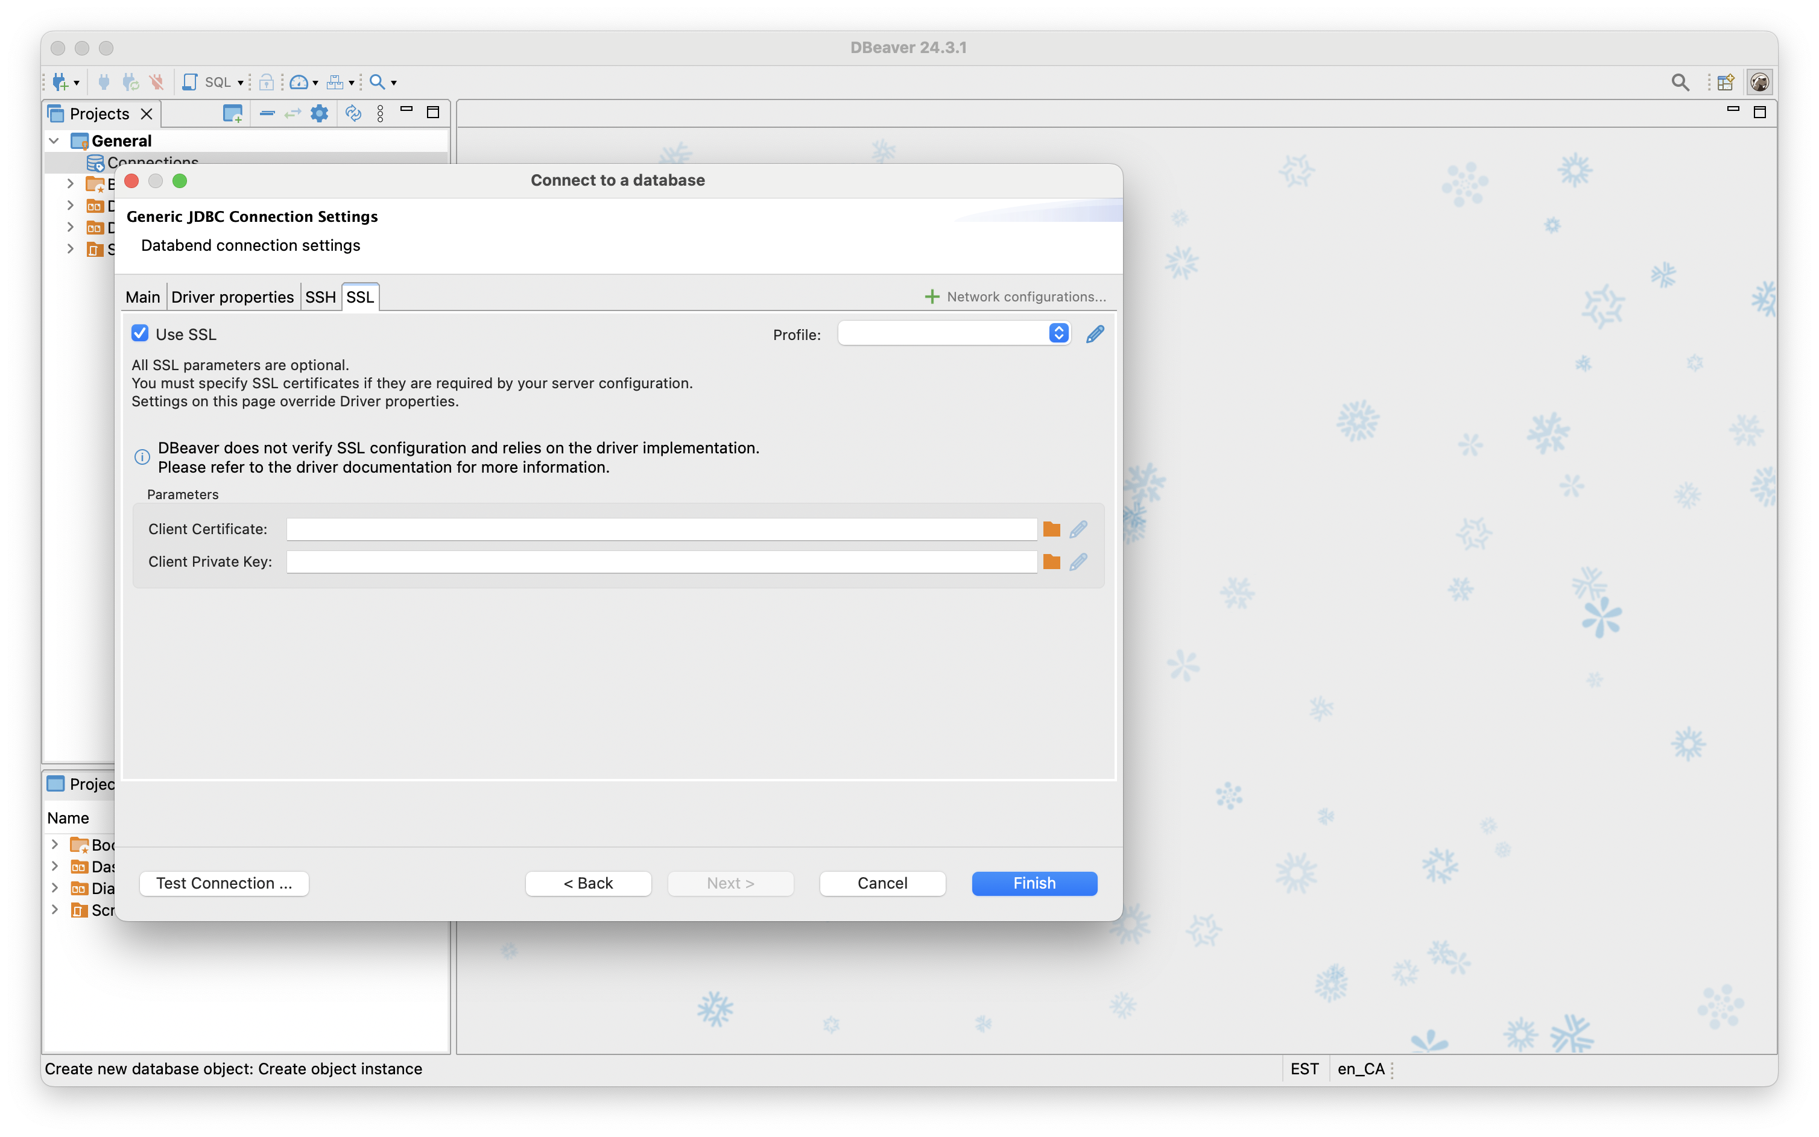Screen dimensions: 1819x1137
Task: Expand the Das folder in lower panel
Action: (54, 866)
